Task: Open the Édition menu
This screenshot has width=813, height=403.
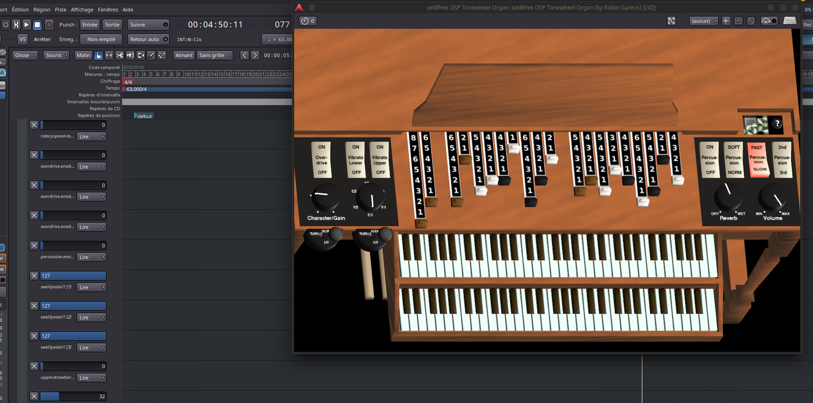Action: [20, 10]
